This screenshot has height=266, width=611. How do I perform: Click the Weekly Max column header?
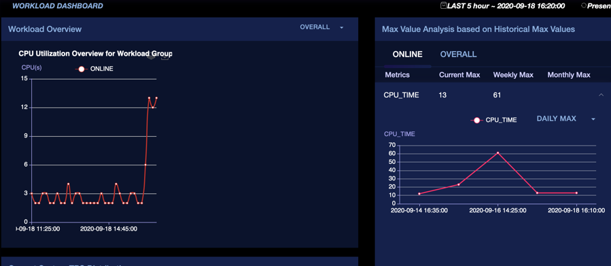tap(513, 75)
